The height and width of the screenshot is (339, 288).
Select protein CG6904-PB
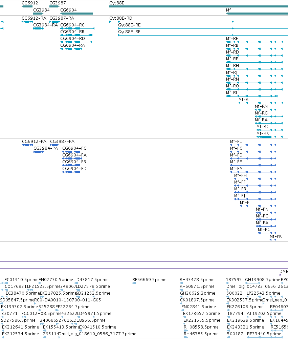pyautogui.click(x=74, y=162)
